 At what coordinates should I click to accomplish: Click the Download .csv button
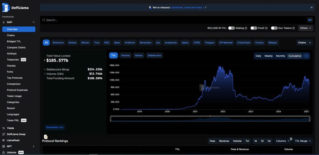point(55,128)
